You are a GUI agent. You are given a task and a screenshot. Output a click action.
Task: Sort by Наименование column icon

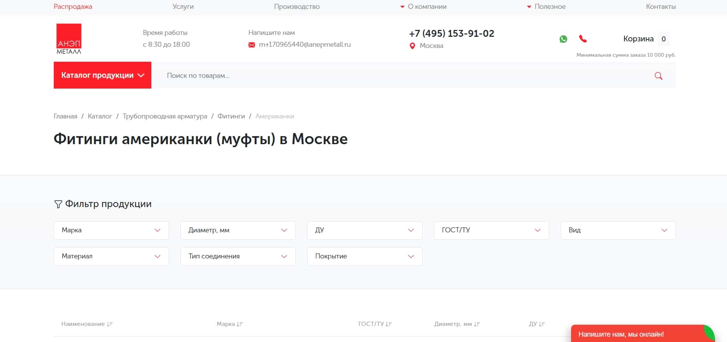click(x=110, y=324)
